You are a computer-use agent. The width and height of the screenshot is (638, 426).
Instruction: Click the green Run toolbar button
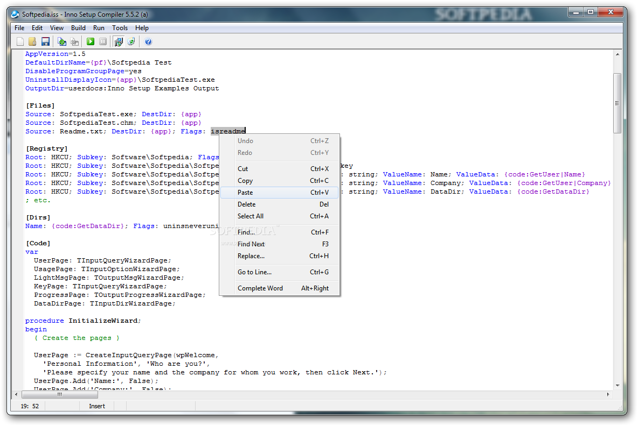tap(91, 41)
